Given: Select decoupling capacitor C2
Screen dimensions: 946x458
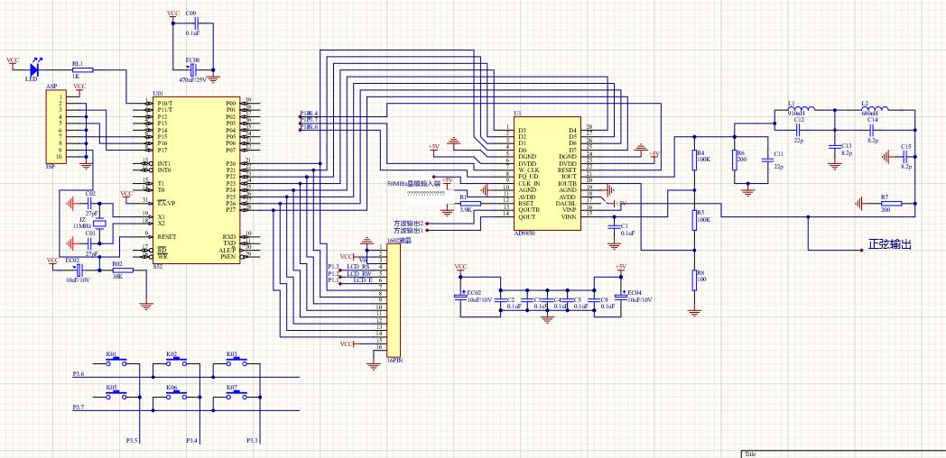Looking at the screenshot, I should click(501, 300).
